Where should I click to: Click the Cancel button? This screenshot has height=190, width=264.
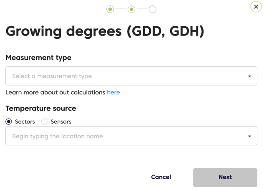point(161,177)
